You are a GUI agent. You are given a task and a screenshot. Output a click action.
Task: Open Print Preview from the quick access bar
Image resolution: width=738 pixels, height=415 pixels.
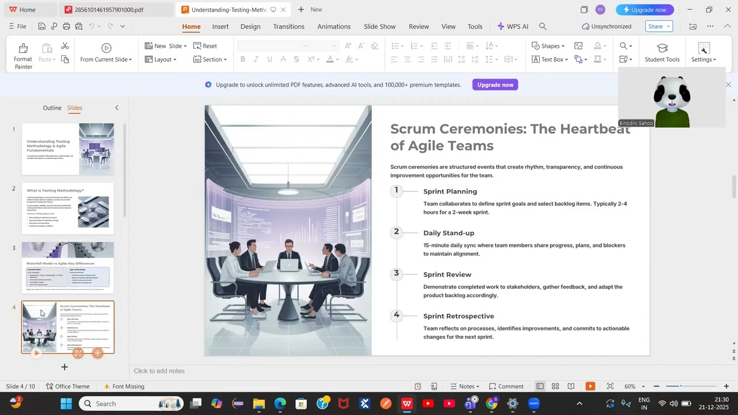pos(79,27)
